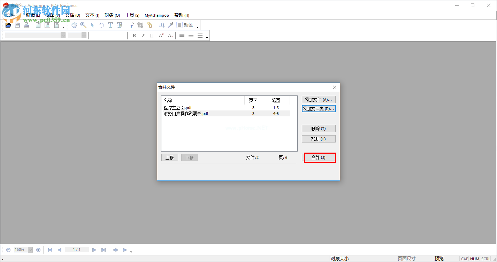497x262 pixels.
Task: Click the 名称 column header
Action: click(x=203, y=100)
